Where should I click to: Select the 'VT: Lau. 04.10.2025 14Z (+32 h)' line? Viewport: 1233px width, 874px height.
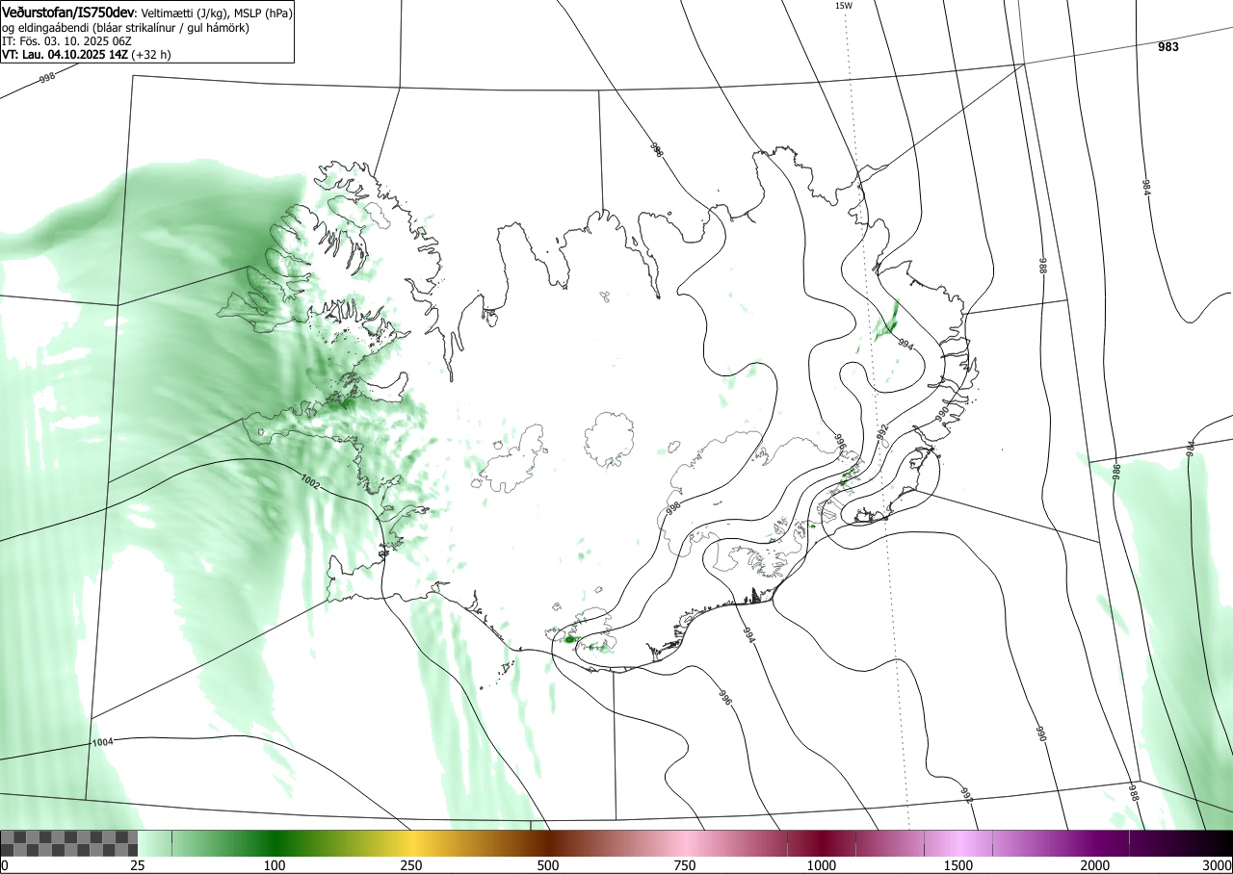(x=87, y=55)
